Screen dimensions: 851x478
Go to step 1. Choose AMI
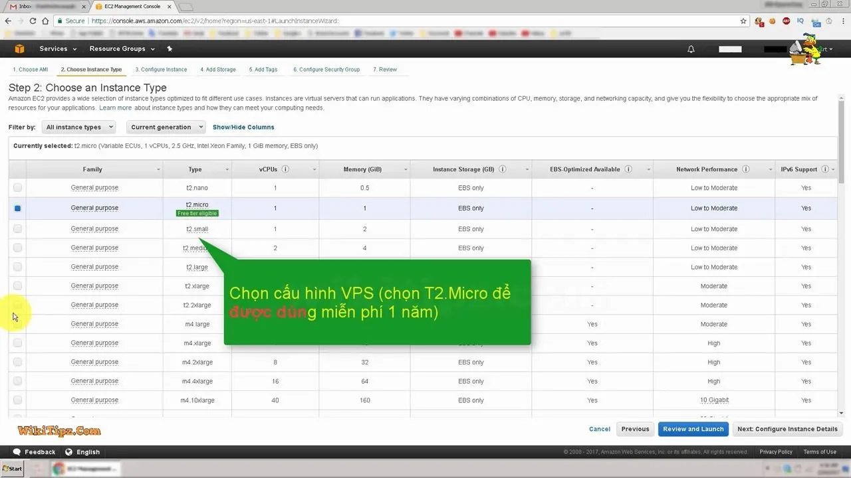(31, 69)
